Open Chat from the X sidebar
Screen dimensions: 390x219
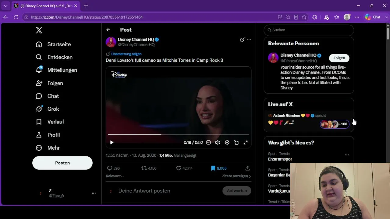(x=47, y=96)
